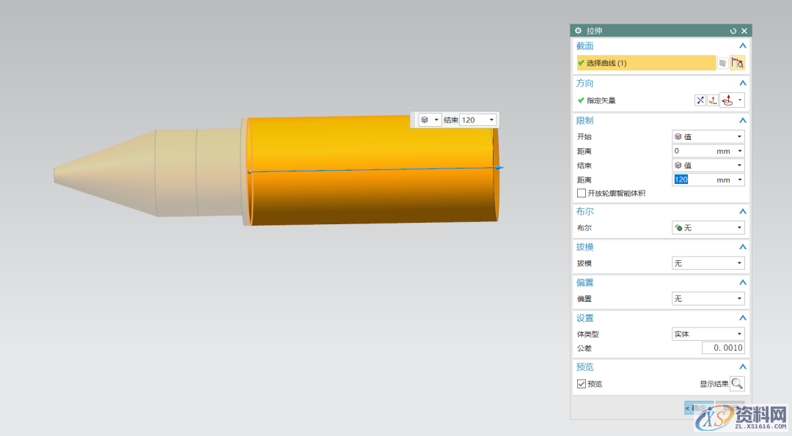
Task: Click the 公差 tolerance input field
Action: point(723,348)
